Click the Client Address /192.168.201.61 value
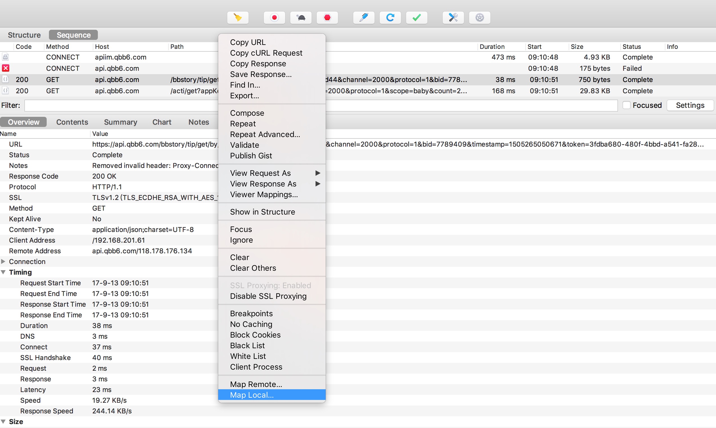 [x=118, y=240]
